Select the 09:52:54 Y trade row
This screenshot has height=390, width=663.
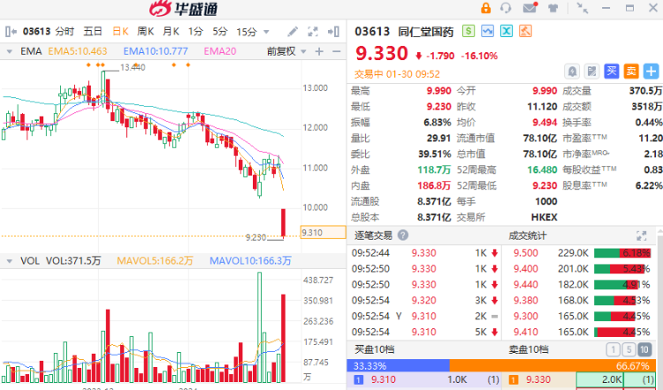(424, 316)
